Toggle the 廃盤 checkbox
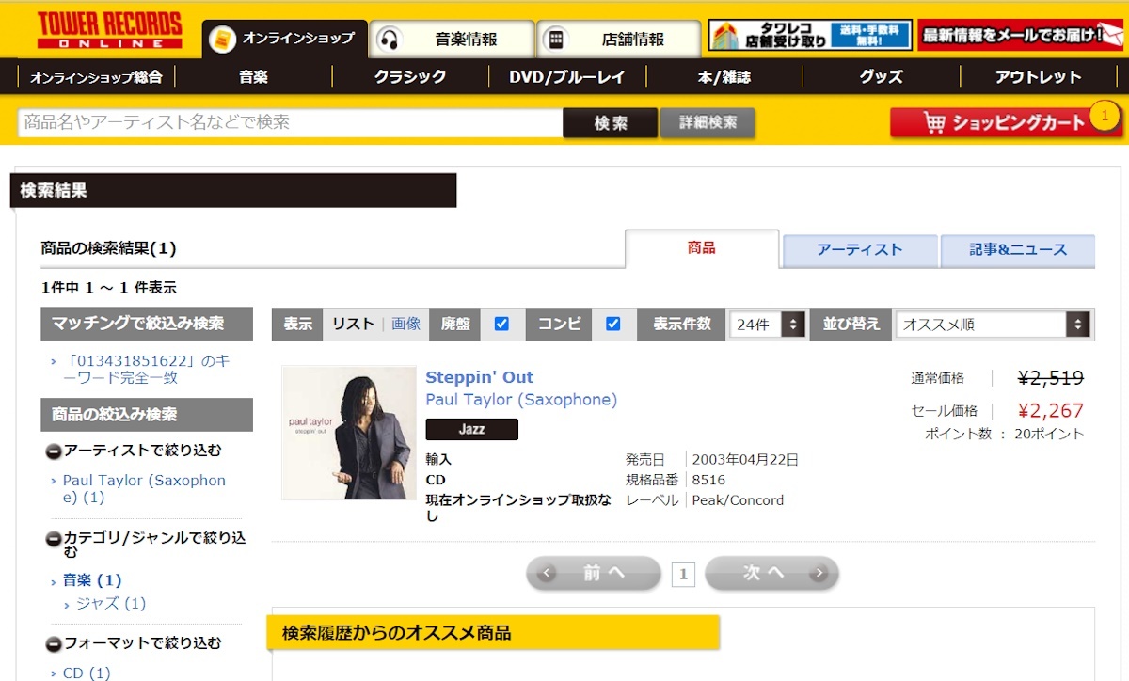This screenshot has height=681, width=1129. tap(501, 324)
